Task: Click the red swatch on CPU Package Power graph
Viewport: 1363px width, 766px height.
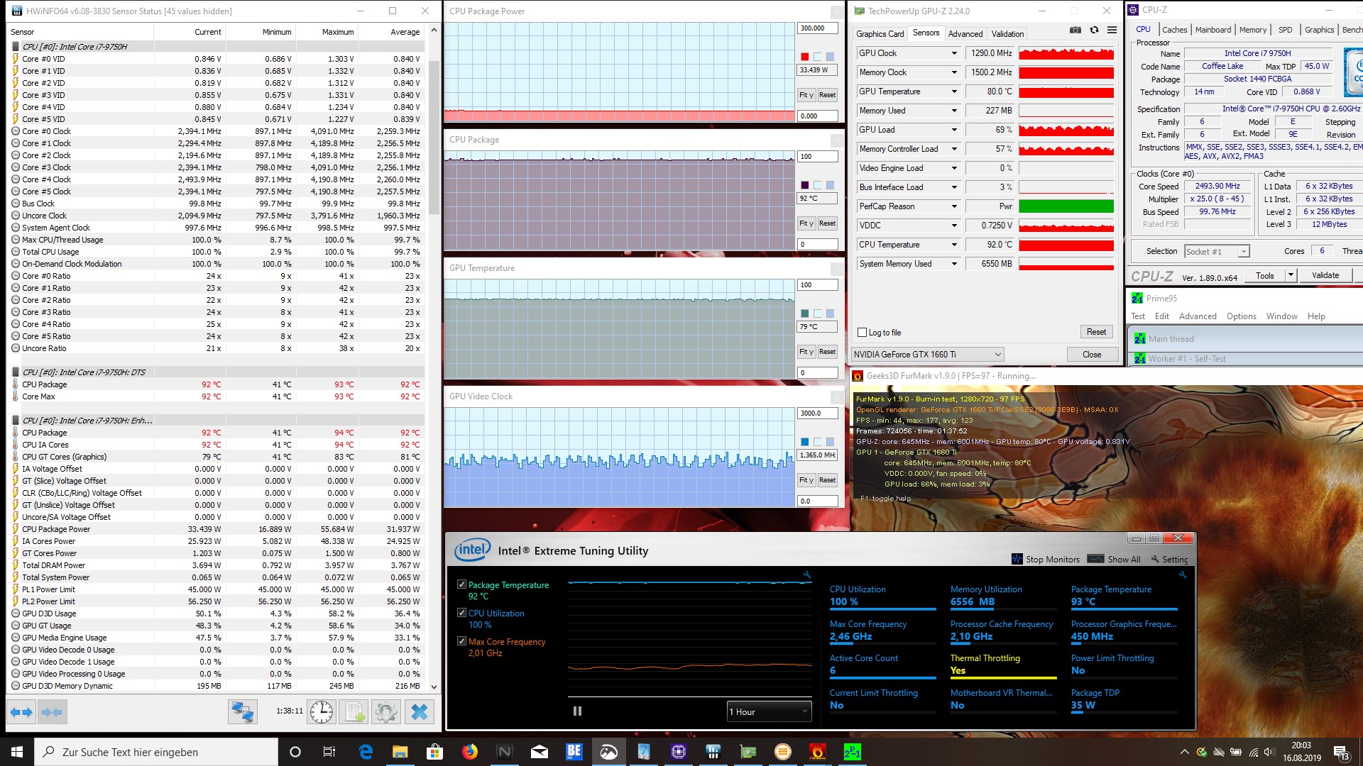Action: pyautogui.click(x=804, y=57)
